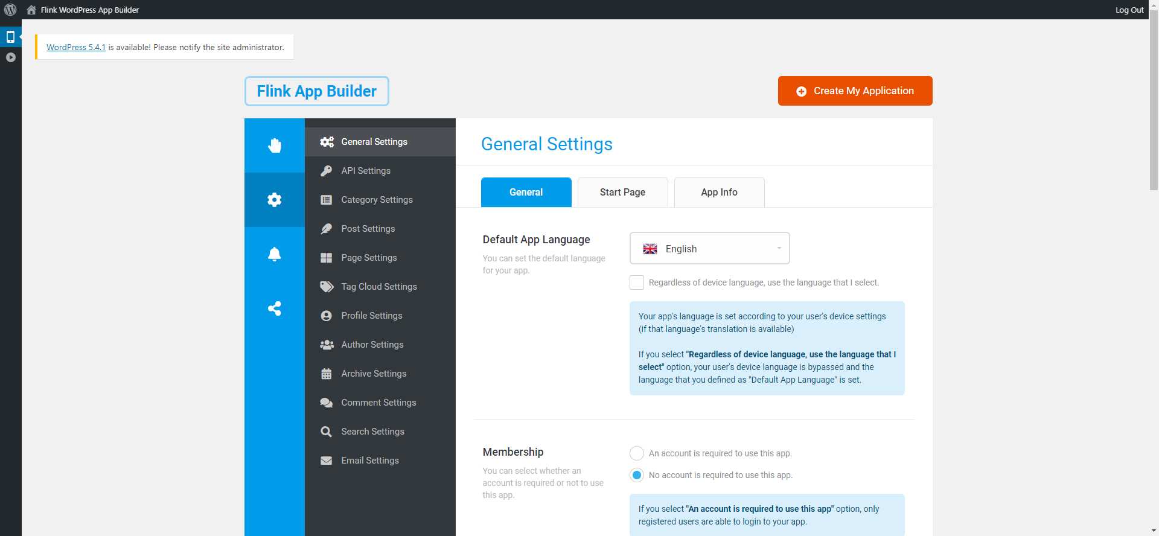The image size is (1159, 536).
Task: Click the speech bubbles icon next to Comment Settings
Action: pyautogui.click(x=327, y=403)
